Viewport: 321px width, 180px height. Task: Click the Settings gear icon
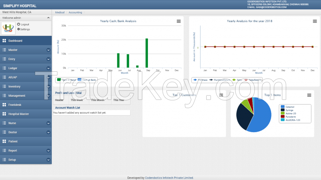click(x=18, y=29)
